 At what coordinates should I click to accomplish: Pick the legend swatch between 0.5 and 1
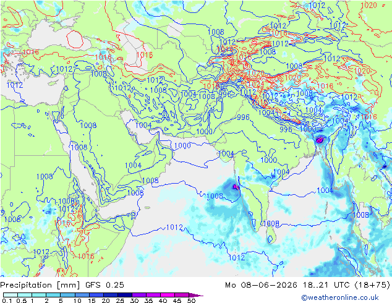point(25,295)
